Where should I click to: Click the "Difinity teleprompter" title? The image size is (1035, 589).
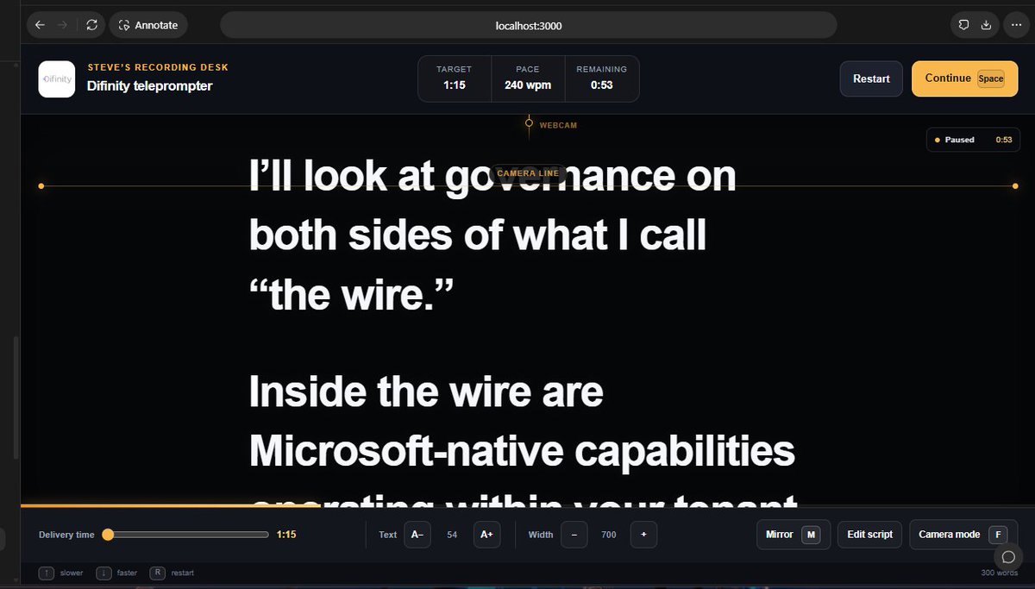point(149,85)
